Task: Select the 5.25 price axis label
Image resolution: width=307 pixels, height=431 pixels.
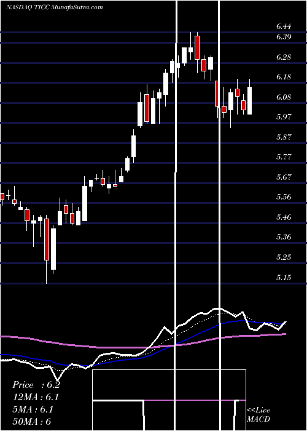Action: (284, 257)
